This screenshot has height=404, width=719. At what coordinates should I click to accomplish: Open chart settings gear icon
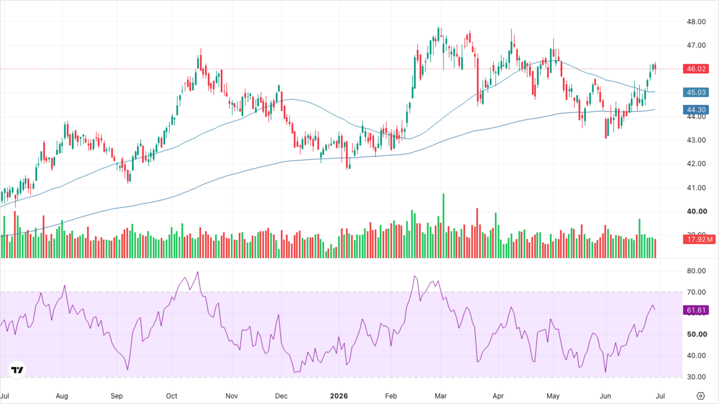coord(701,396)
